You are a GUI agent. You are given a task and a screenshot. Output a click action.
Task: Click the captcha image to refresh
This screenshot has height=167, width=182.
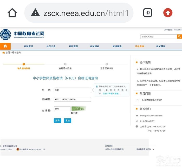[79, 109]
